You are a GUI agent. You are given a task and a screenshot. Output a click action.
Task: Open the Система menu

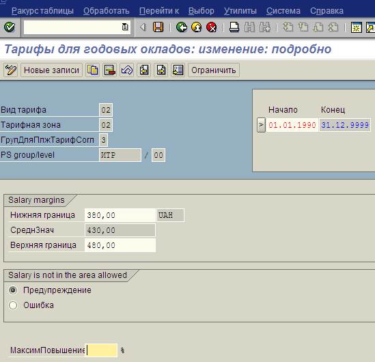(x=283, y=11)
